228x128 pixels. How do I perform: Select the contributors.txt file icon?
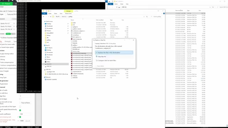(72, 33)
